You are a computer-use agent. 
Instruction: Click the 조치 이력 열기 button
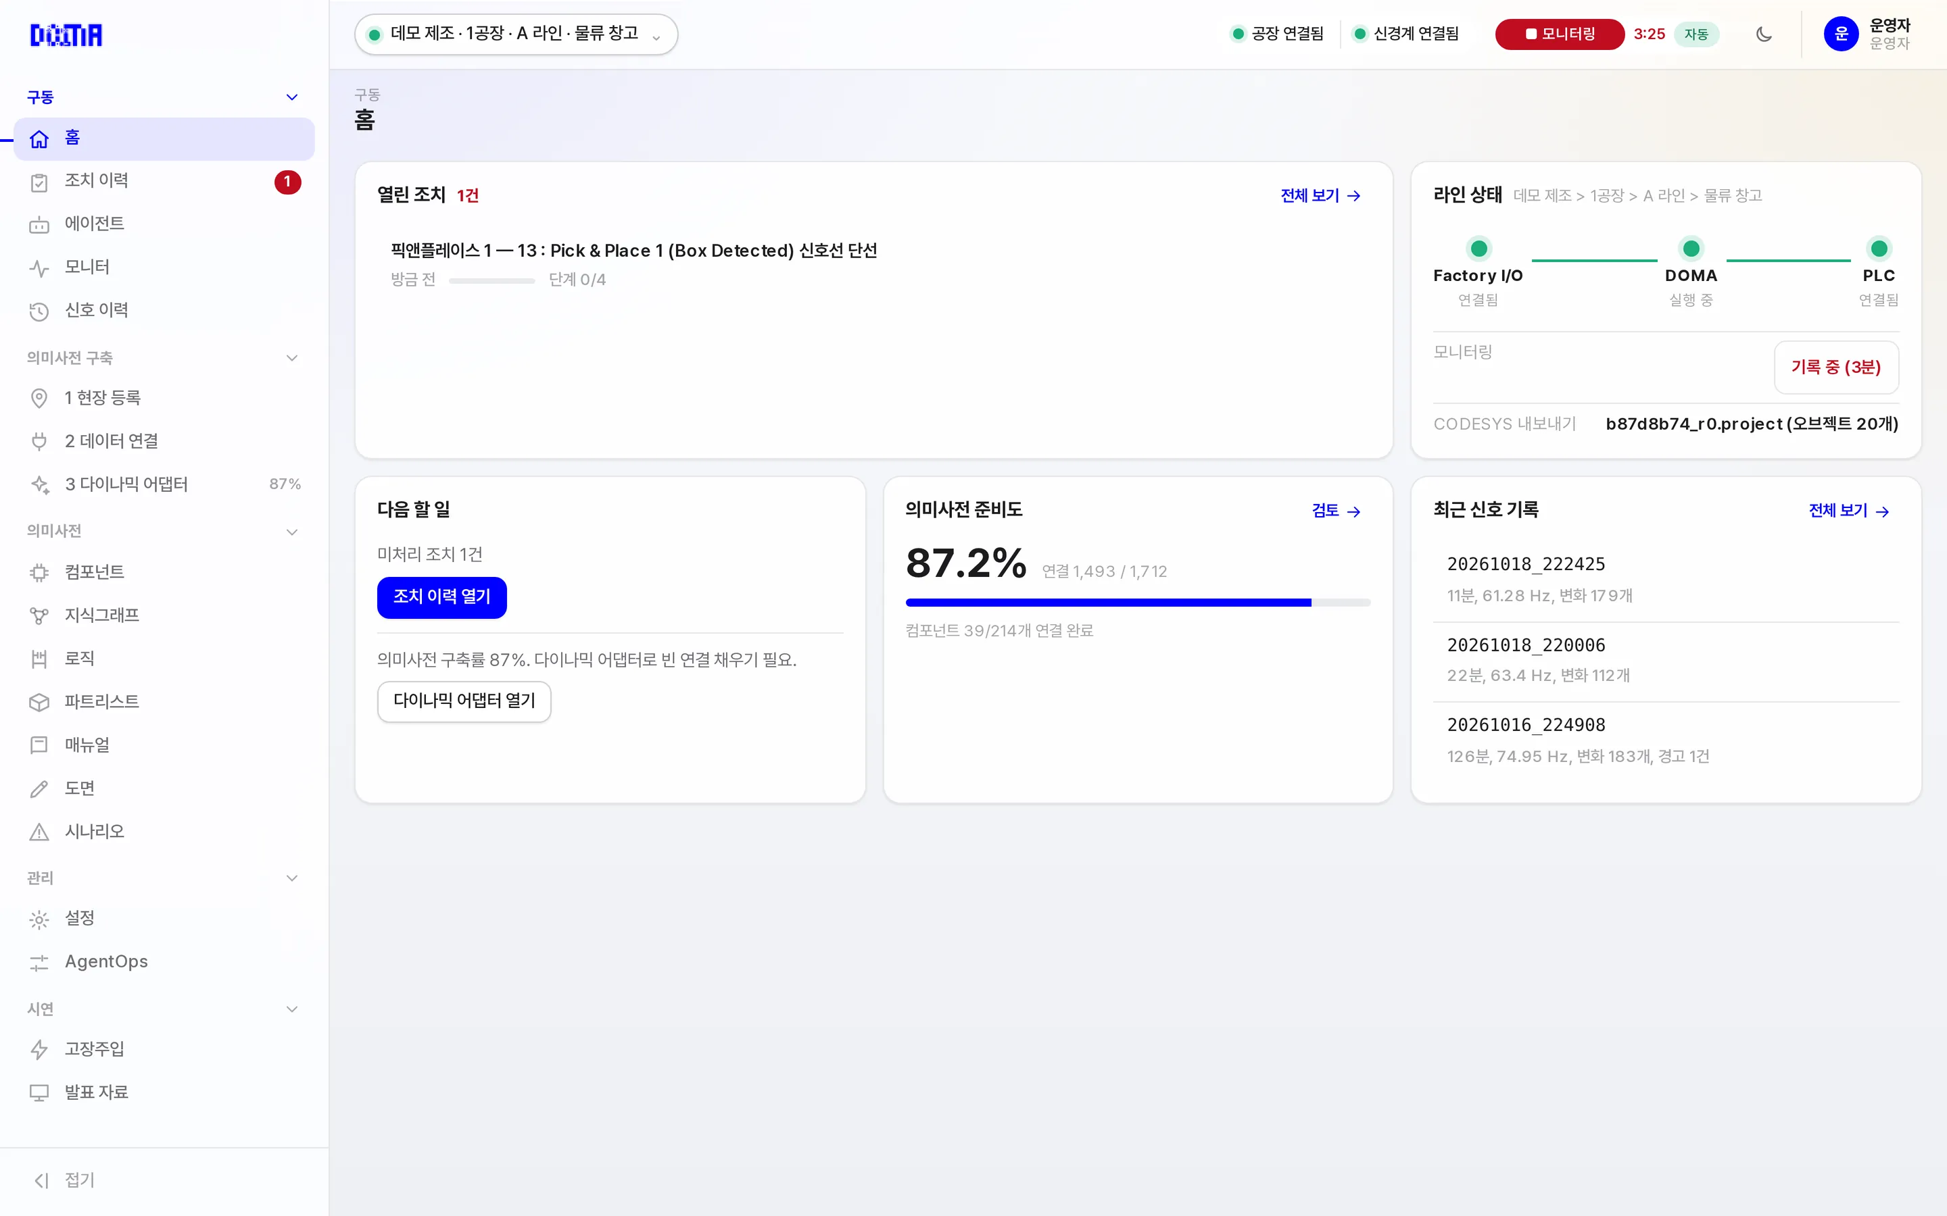click(x=441, y=597)
